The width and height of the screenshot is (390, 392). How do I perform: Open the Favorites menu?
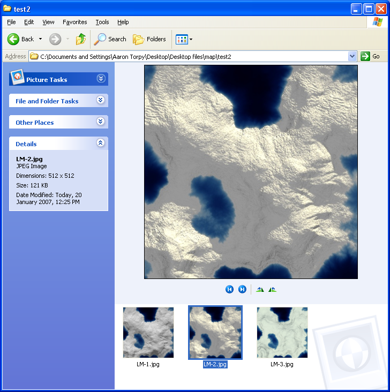point(74,22)
